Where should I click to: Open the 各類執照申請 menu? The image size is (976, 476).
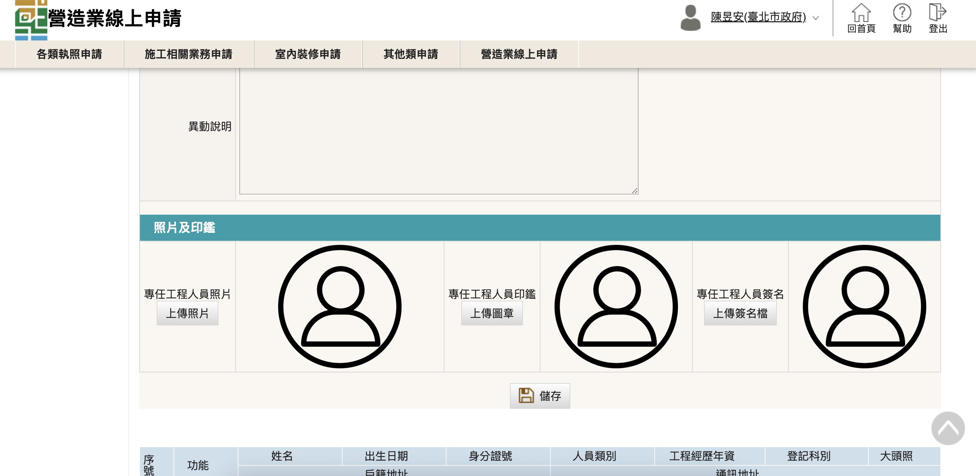[x=69, y=54]
